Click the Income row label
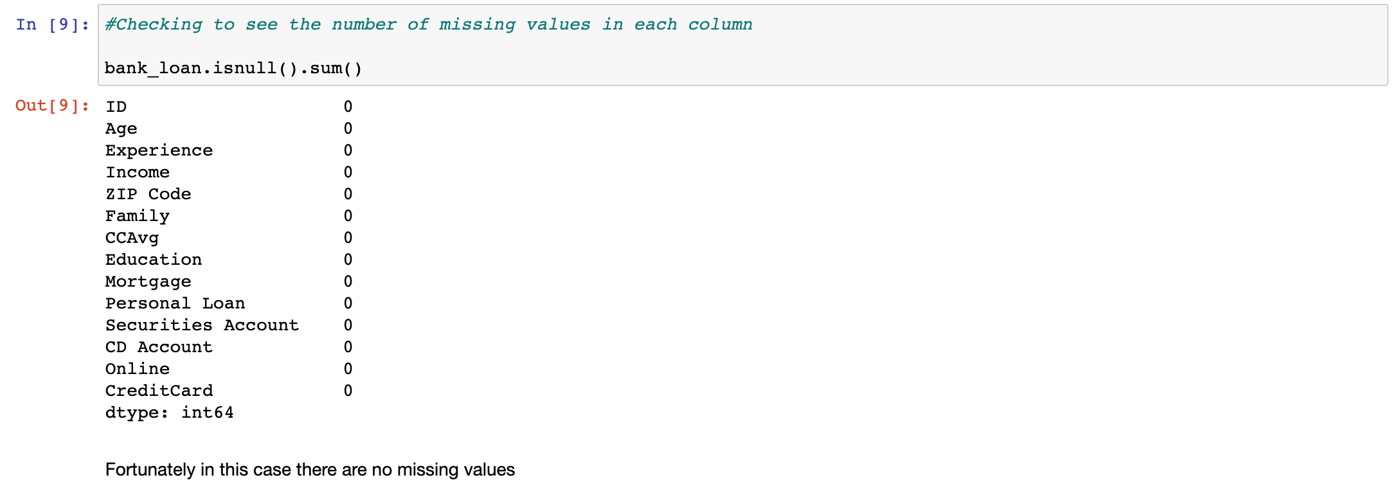 pyautogui.click(x=138, y=172)
